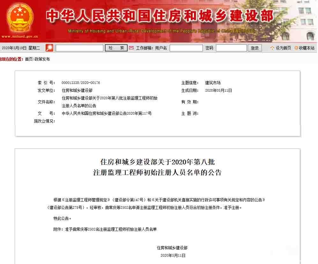
Task: Click the 废改立情况 label
Action: click(44, 121)
